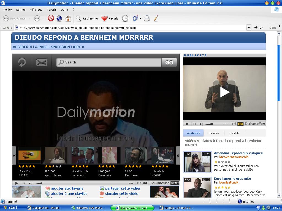282x211 pixels.
Task: Open the ? help menu
Action: (74, 10)
